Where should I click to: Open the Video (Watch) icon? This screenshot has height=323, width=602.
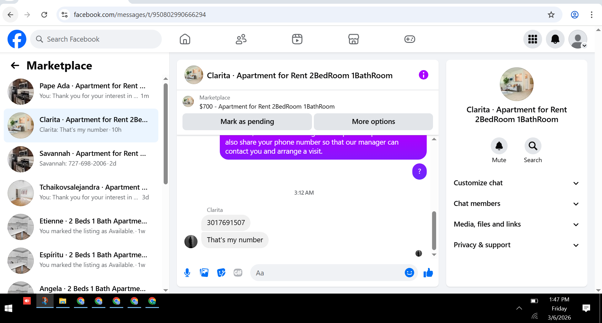297,39
